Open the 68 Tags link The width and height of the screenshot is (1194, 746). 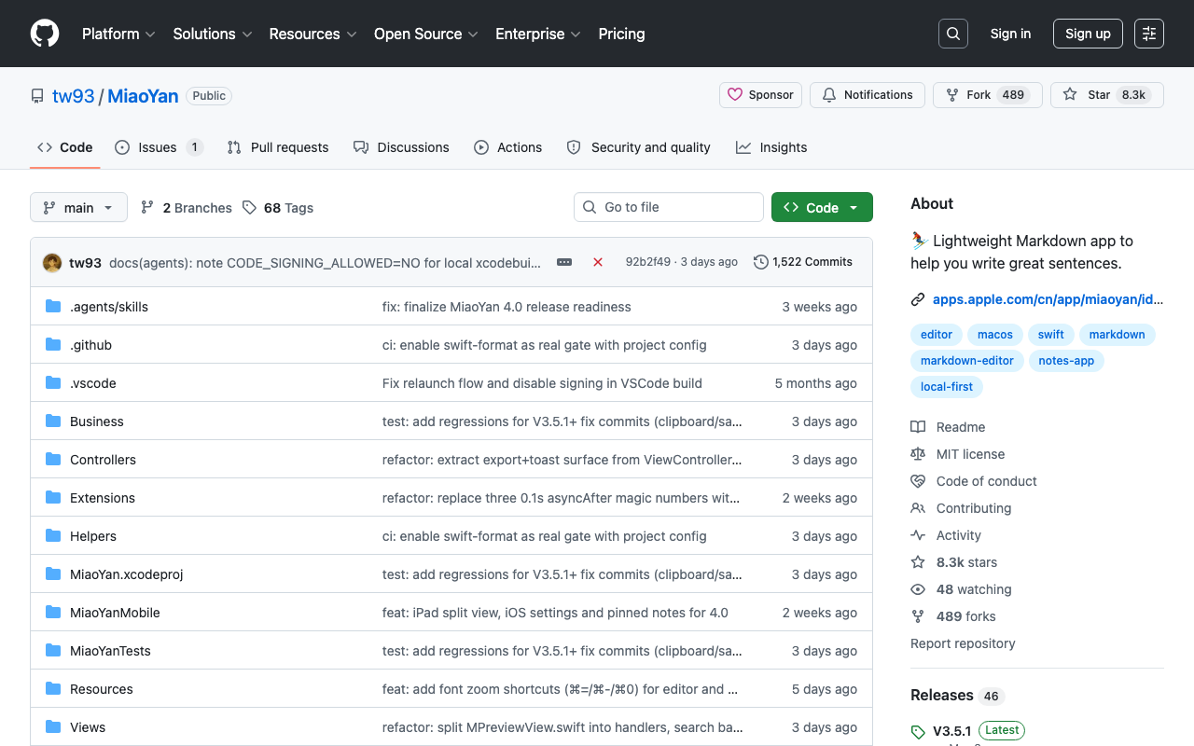tap(278, 208)
